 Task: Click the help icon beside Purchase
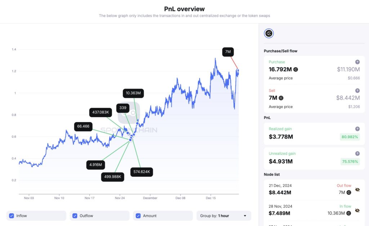[x=357, y=62]
